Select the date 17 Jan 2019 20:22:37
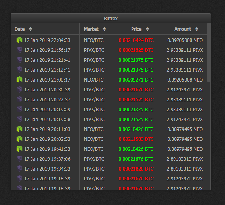Screen dimensions: 225x205 click(x=47, y=100)
